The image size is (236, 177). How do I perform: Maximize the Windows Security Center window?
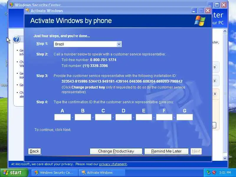point(217,5)
